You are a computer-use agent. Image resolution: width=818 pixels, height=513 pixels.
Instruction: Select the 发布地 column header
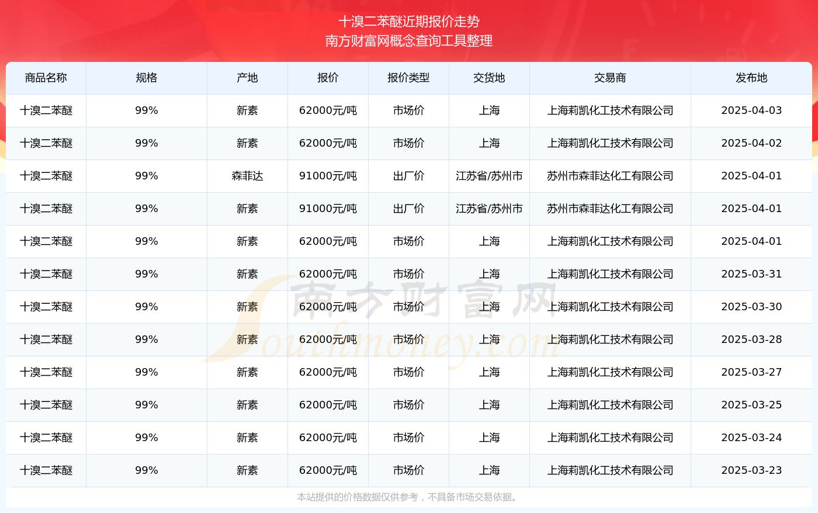[x=751, y=78]
